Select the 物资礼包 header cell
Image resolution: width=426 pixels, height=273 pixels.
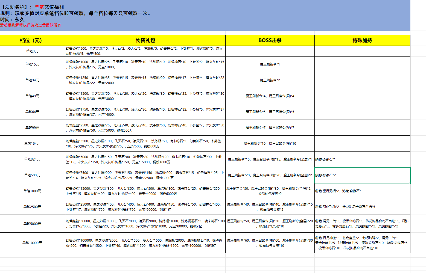pyautogui.click(x=145, y=40)
